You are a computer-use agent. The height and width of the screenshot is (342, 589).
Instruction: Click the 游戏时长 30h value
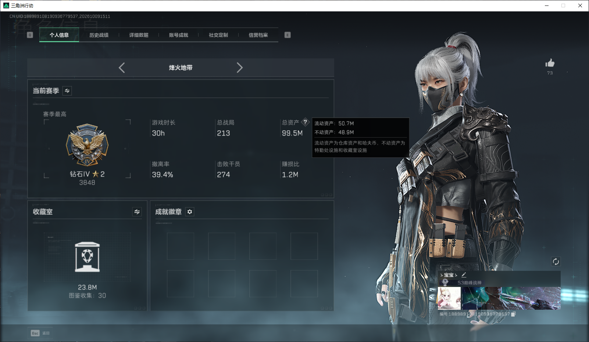[158, 133]
